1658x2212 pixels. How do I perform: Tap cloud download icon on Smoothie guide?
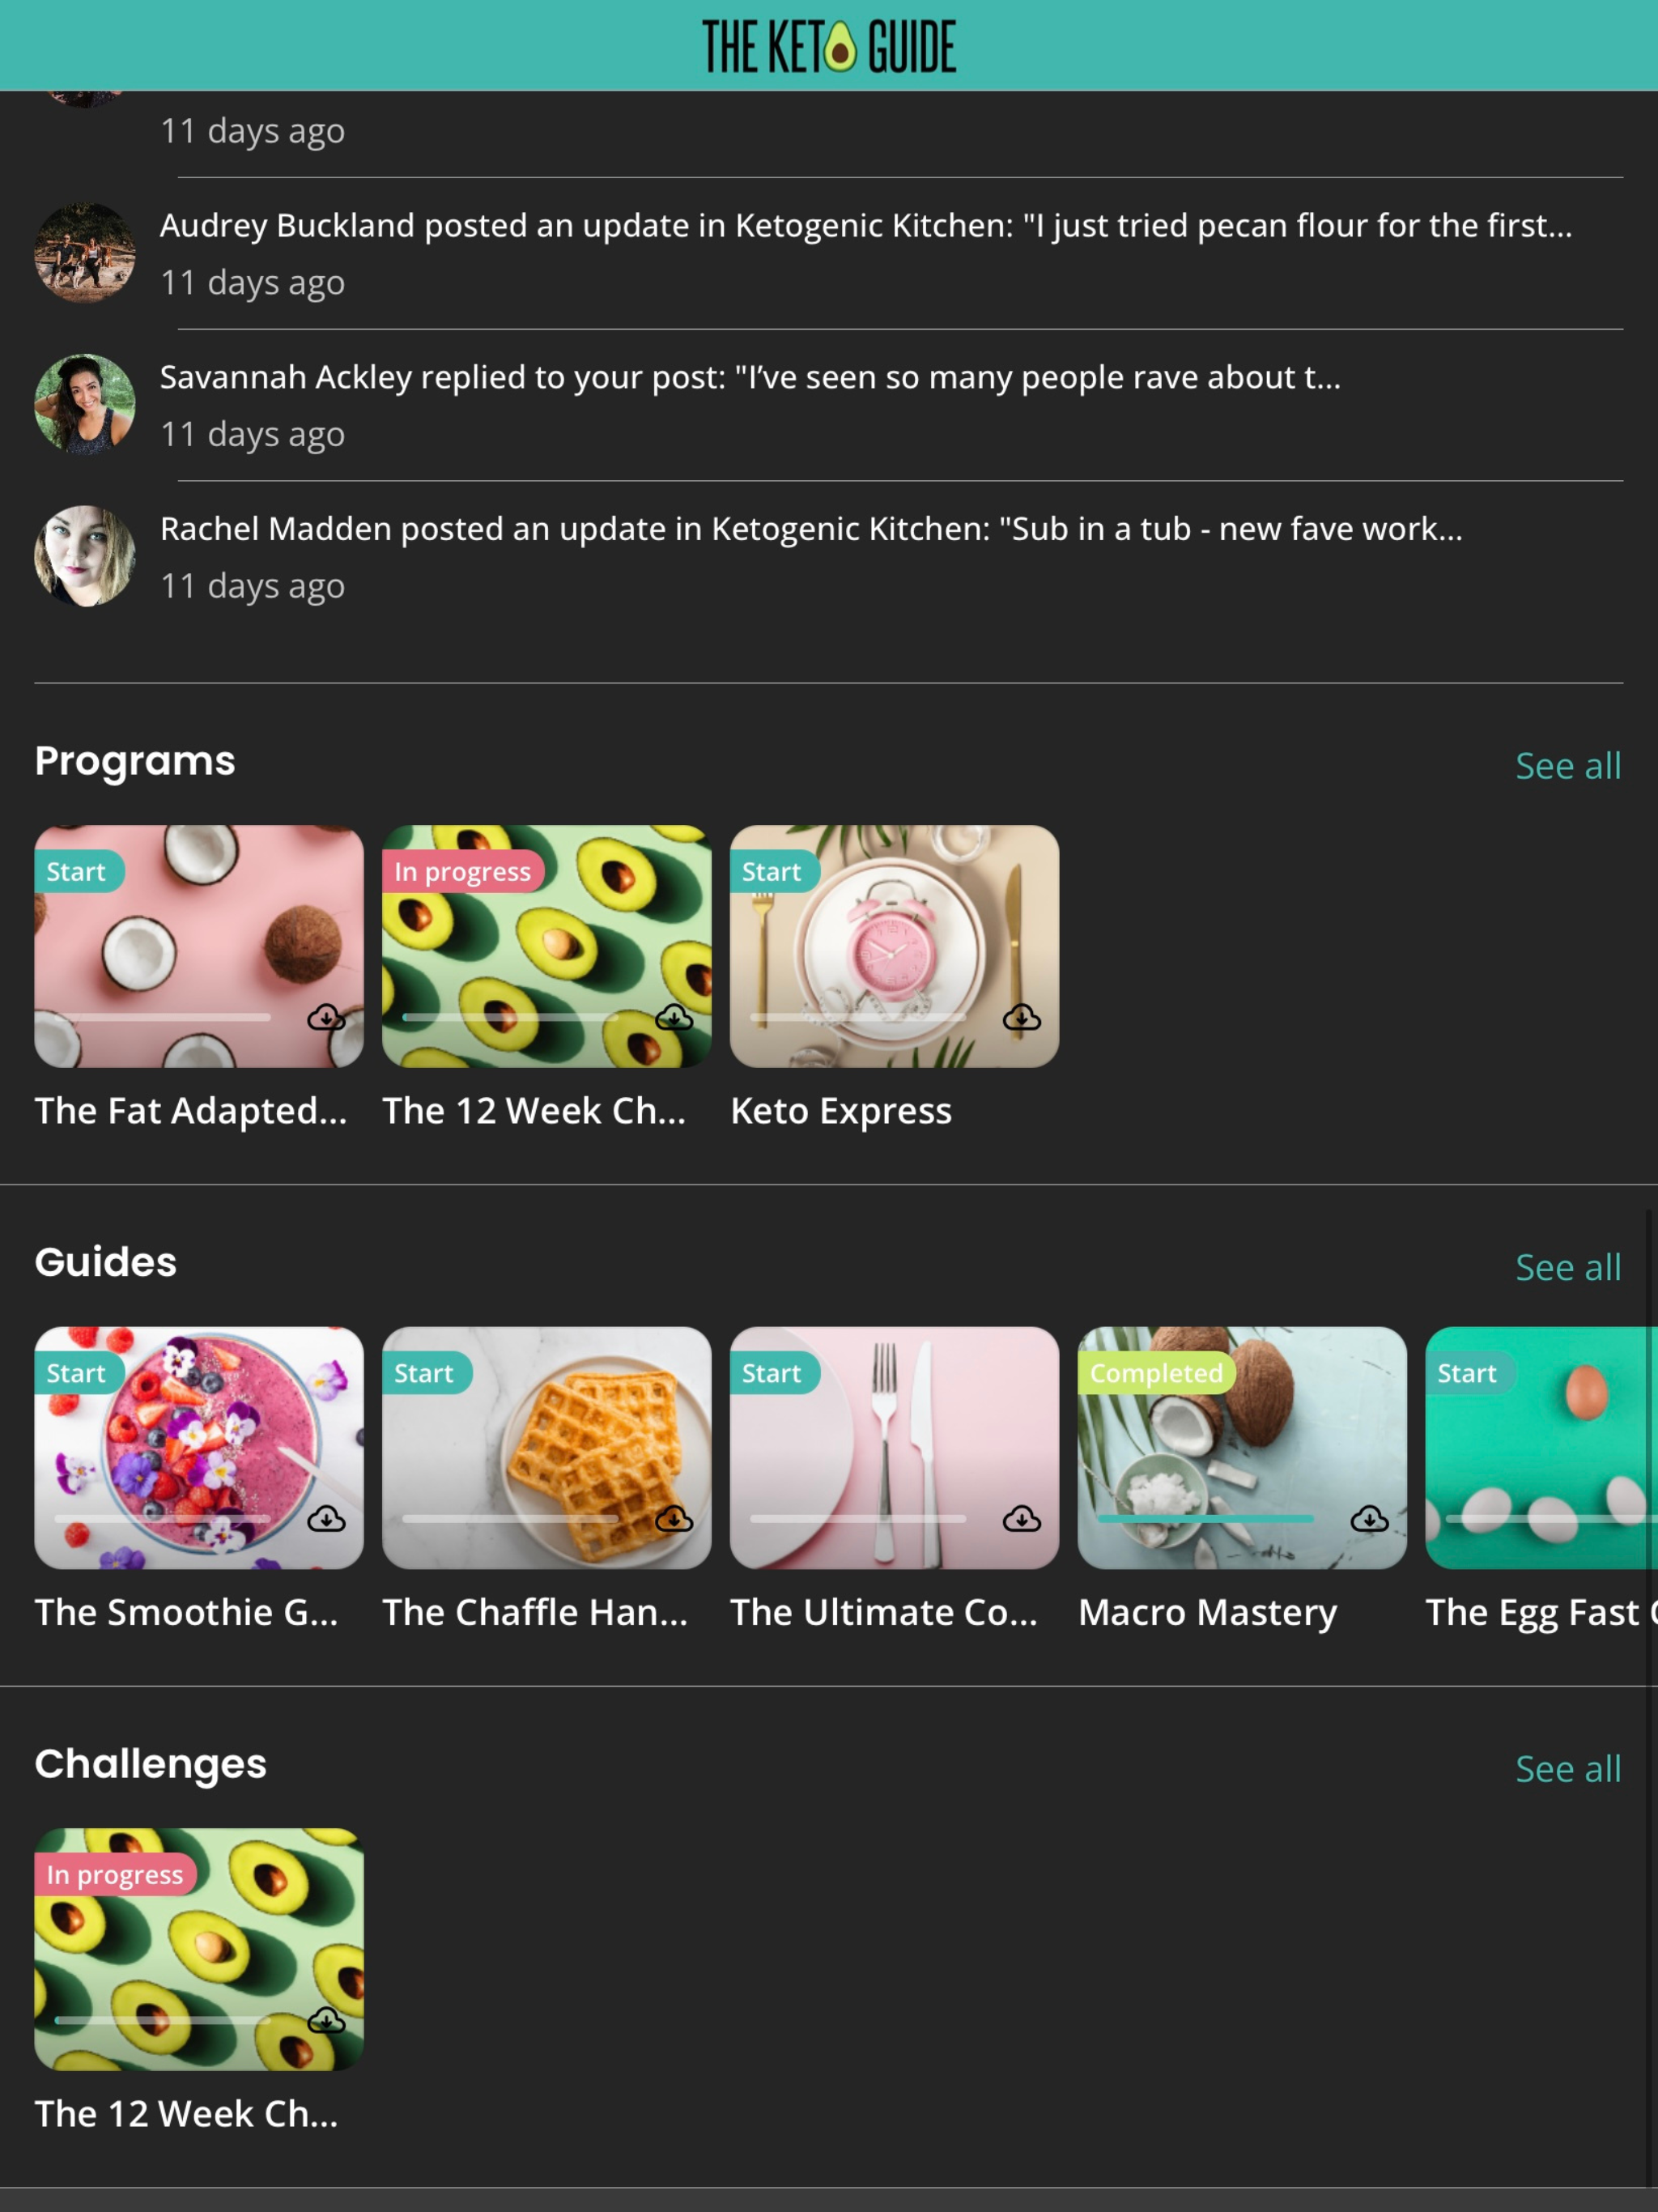[326, 1519]
